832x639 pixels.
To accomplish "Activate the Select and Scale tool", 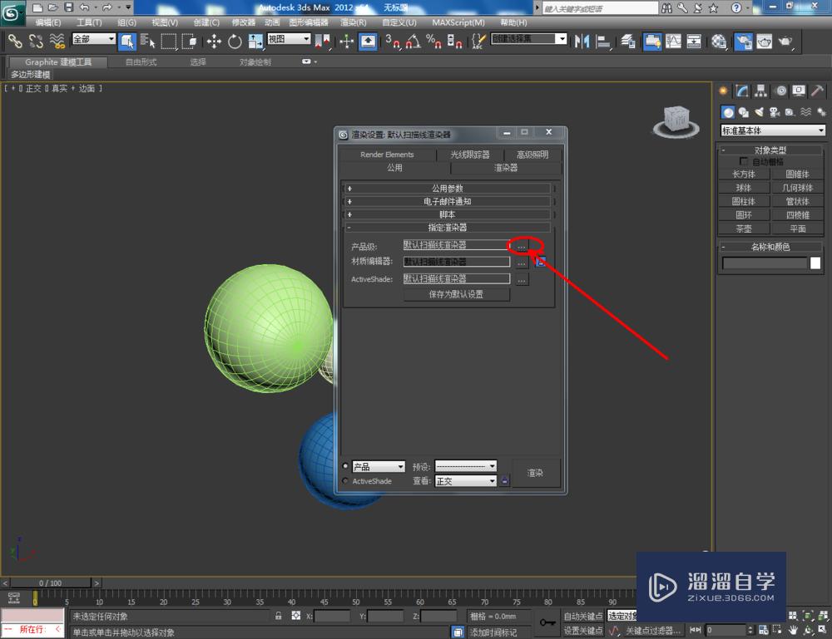I will pyautogui.click(x=255, y=41).
